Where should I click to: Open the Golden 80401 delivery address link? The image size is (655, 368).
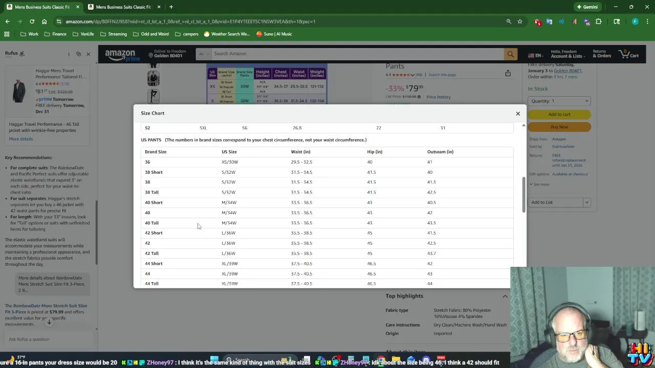(567, 71)
